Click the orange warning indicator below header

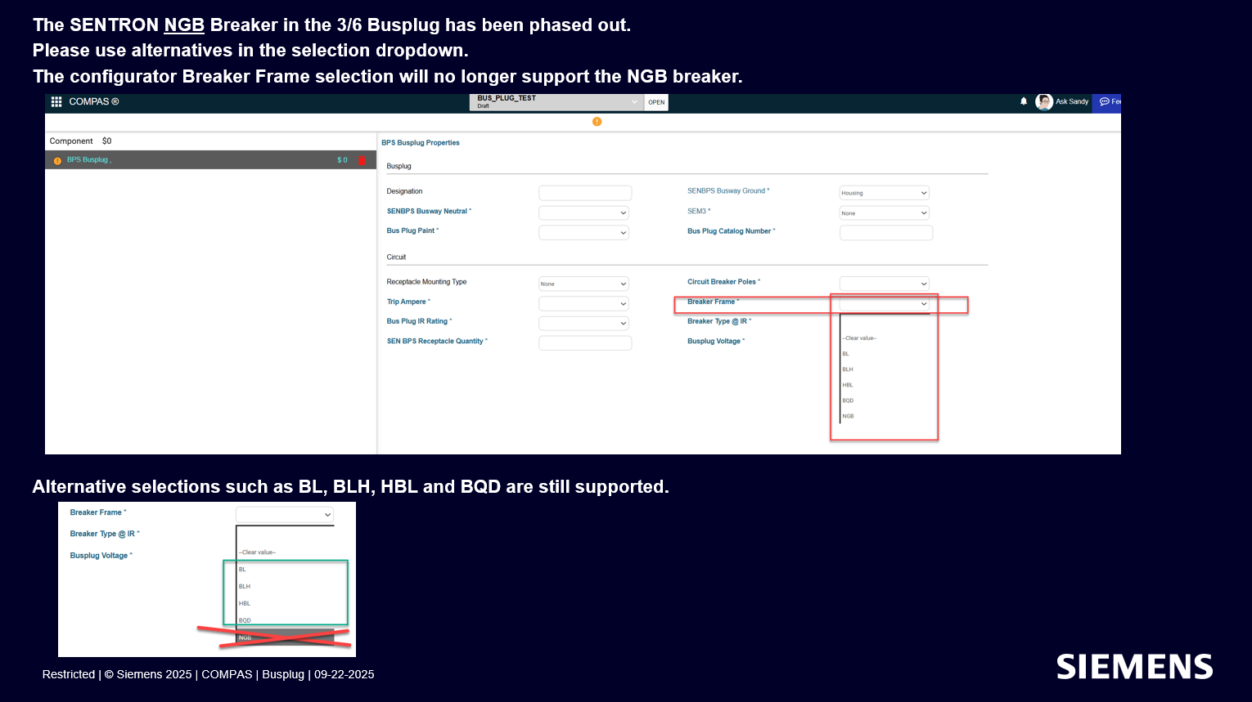click(x=597, y=122)
